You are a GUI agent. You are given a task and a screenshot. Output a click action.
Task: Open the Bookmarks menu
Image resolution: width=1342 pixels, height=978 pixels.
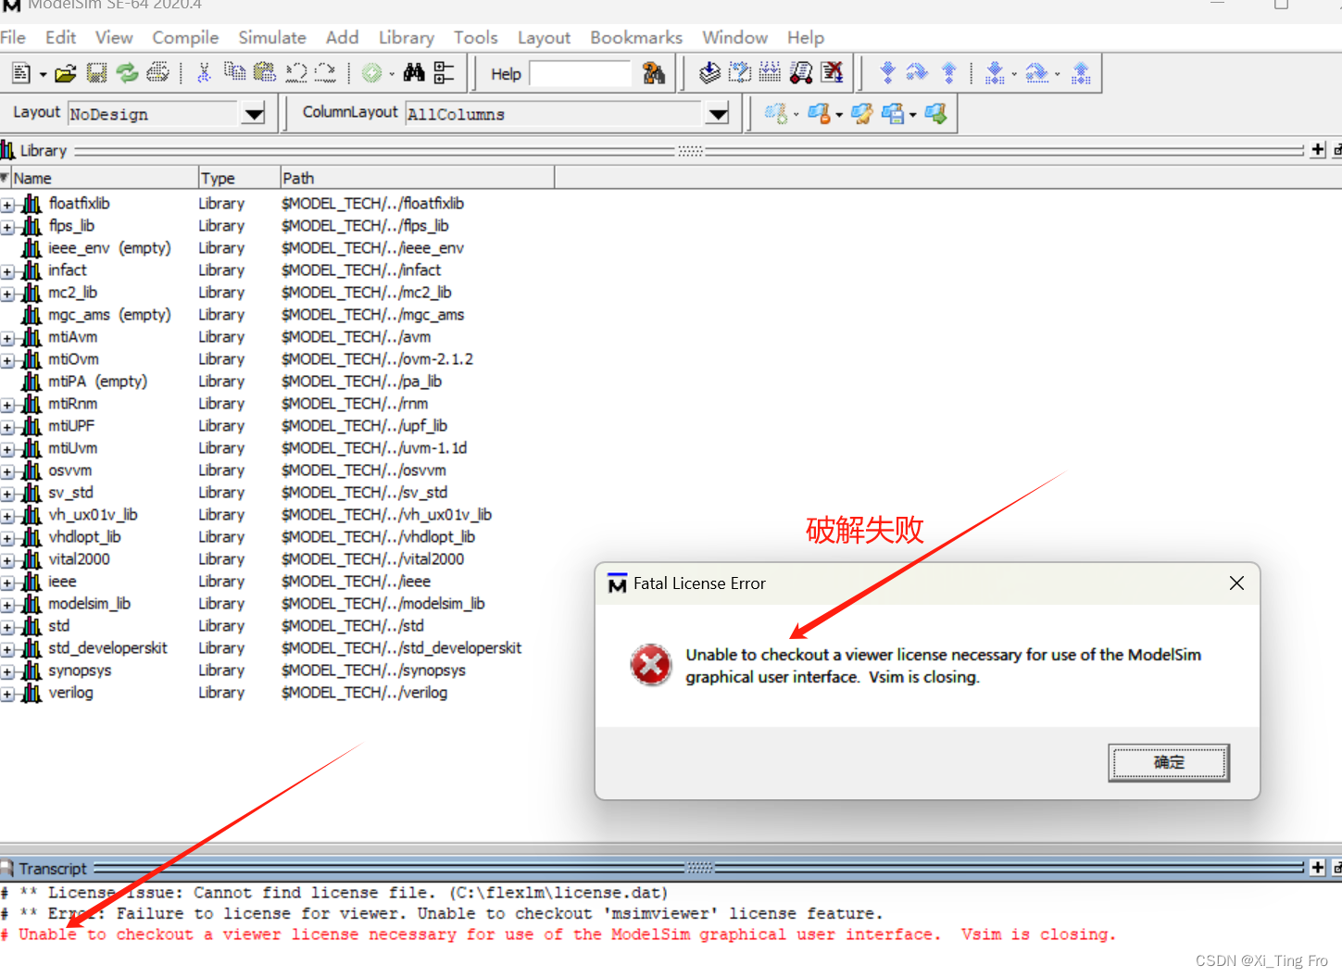[636, 38]
